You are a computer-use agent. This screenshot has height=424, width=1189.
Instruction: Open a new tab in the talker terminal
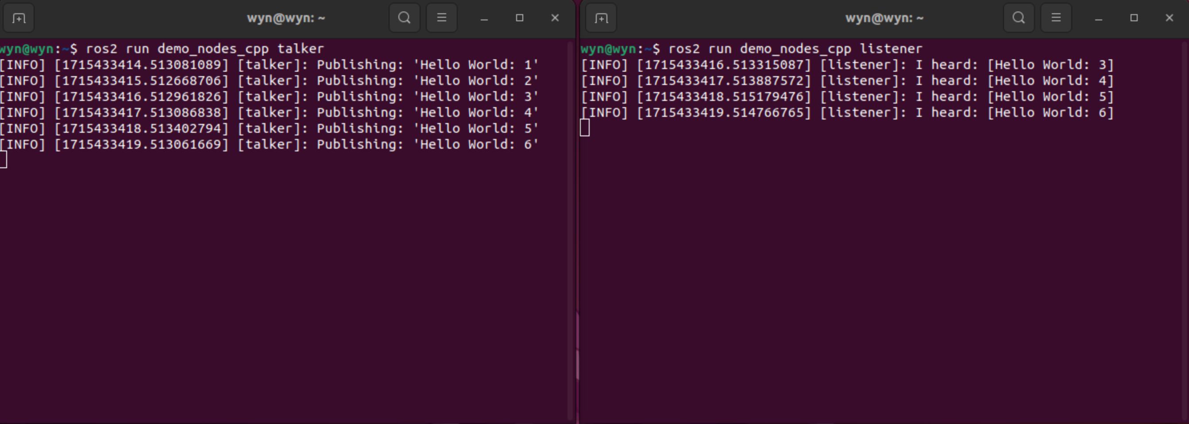click(x=19, y=18)
